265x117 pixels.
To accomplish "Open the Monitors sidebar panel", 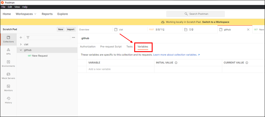I will [8, 88].
